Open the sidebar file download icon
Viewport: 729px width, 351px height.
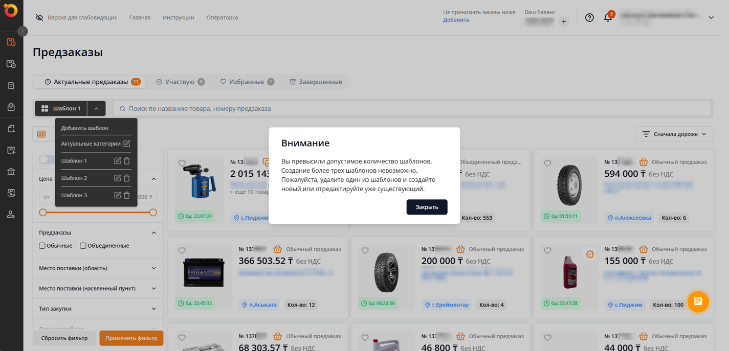pyautogui.click(x=11, y=129)
